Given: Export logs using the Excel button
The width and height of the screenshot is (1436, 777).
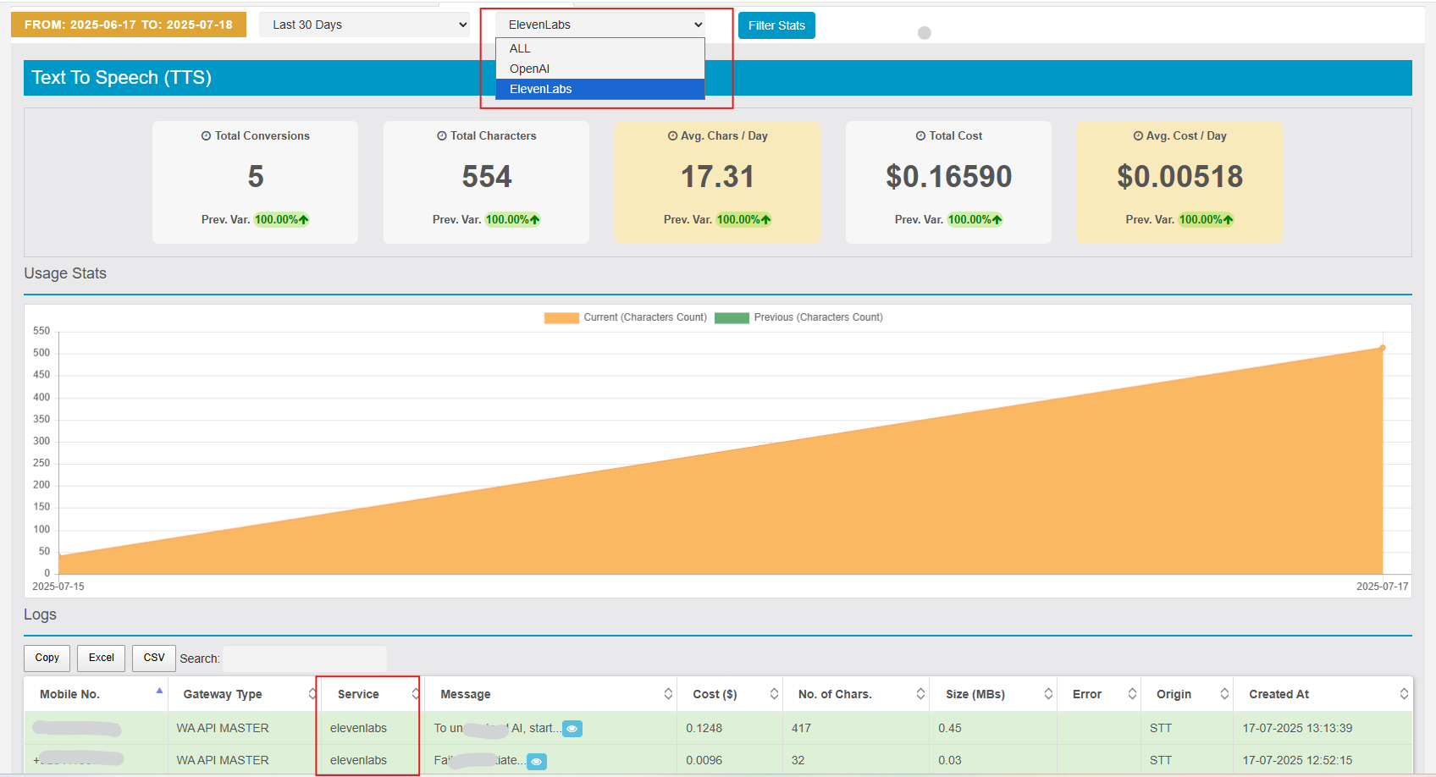Looking at the screenshot, I should (102, 658).
